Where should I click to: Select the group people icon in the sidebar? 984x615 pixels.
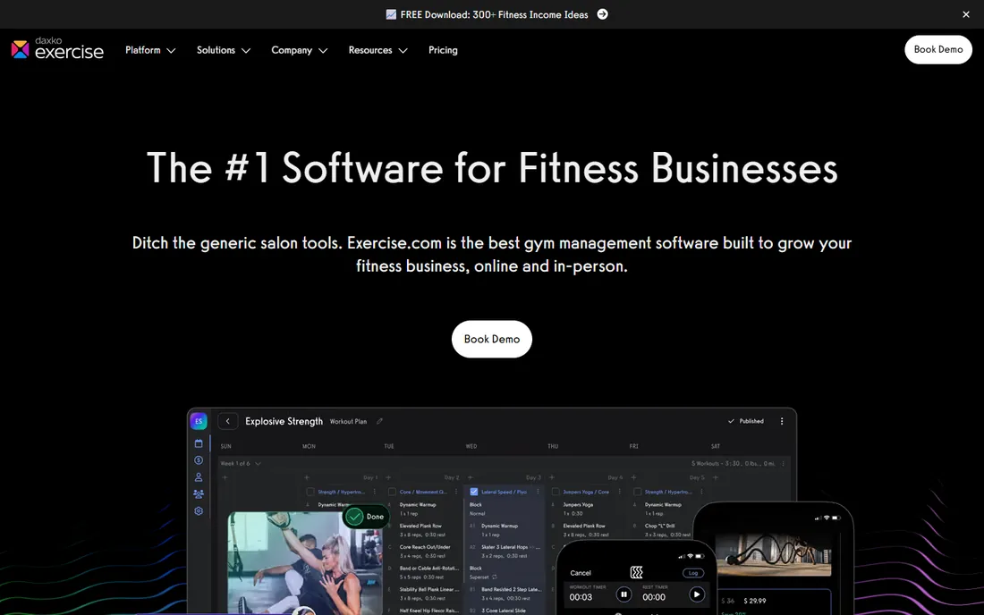click(x=199, y=494)
